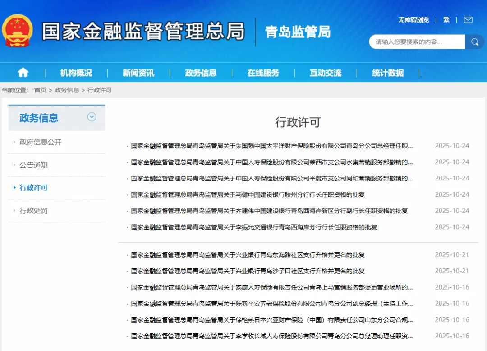Open the 马健中国建设银行胶州分行 approval notice

[248, 194]
